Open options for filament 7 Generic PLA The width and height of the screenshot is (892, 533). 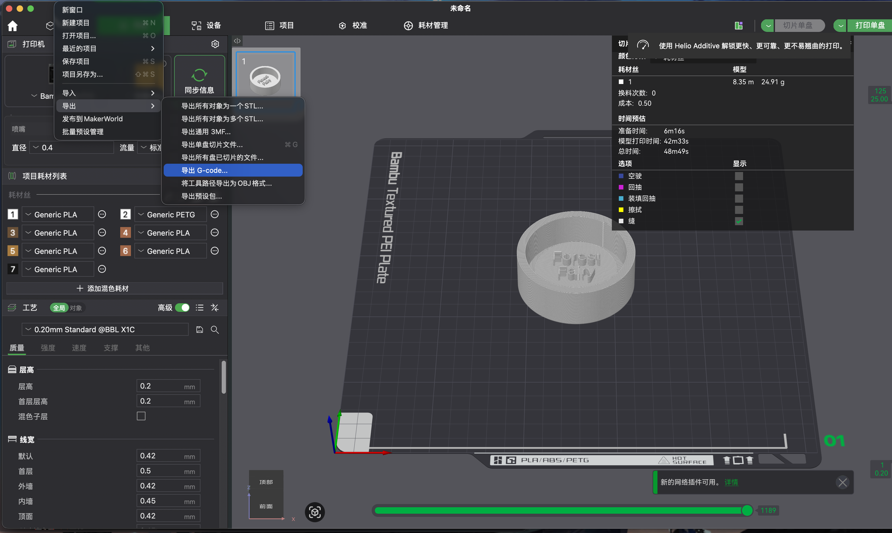(102, 269)
